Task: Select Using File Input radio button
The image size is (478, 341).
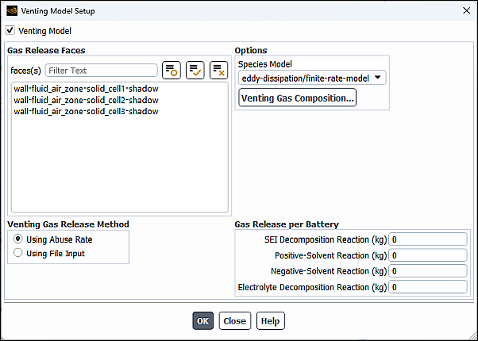Action: (18, 253)
